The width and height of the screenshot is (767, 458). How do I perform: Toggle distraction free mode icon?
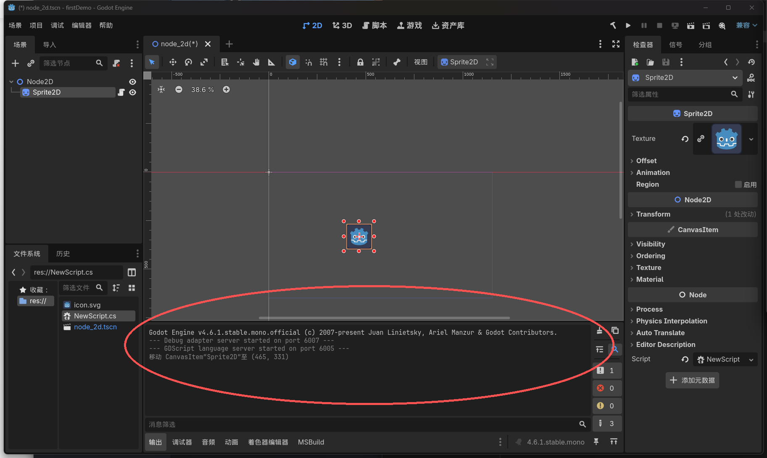[616, 44]
